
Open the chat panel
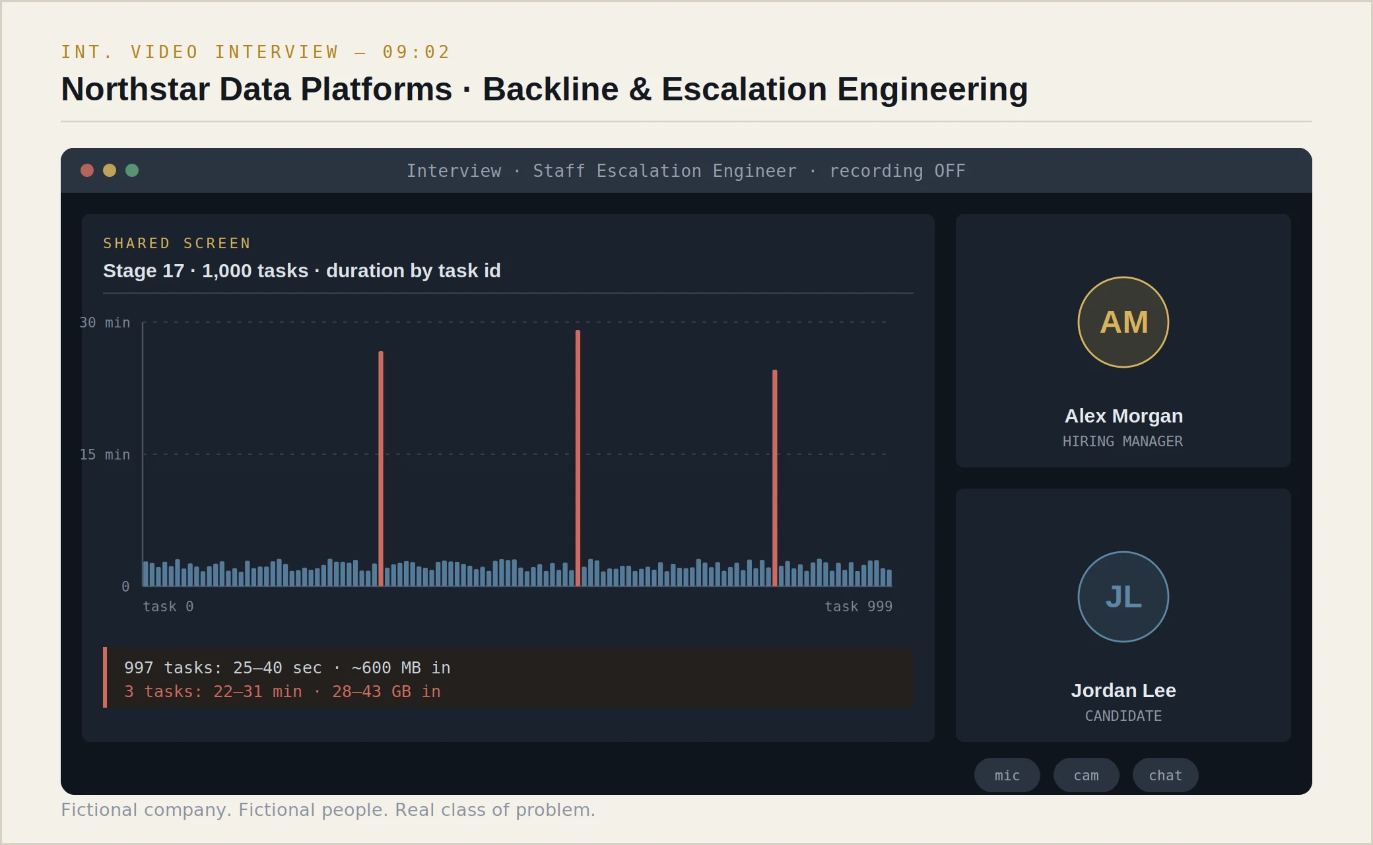(x=1165, y=775)
